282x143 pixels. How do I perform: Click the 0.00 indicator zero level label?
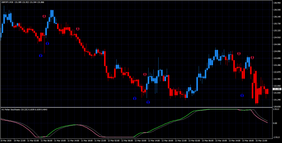[276, 123]
